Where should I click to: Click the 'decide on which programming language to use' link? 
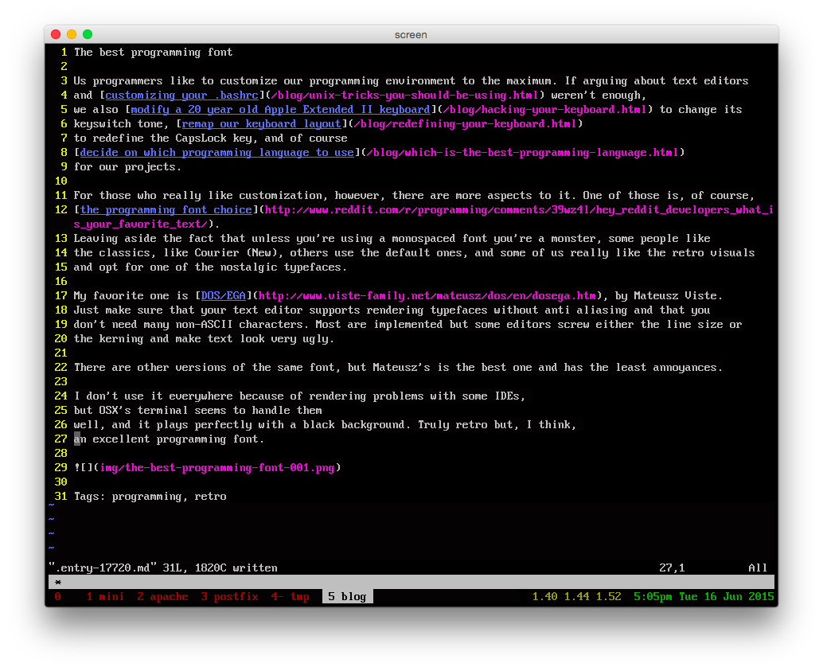(x=216, y=152)
